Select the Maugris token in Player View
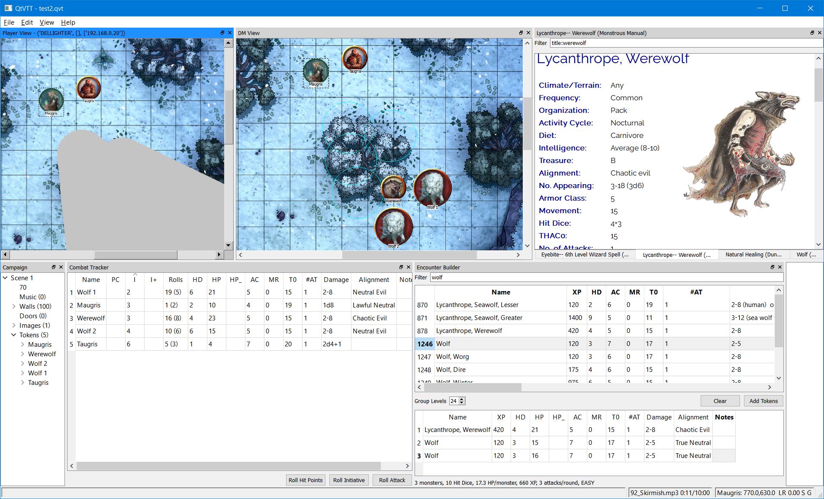The width and height of the screenshot is (824, 499). pos(51,100)
